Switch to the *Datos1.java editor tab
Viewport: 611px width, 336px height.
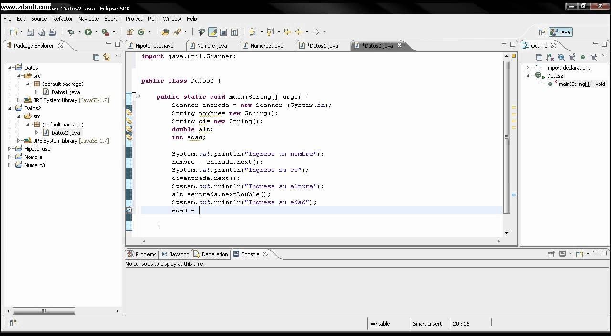tap(323, 46)
